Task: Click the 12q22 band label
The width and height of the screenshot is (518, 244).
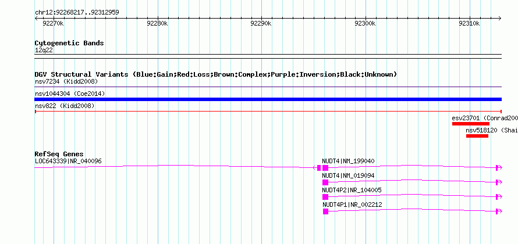Action: click(44, 50)
